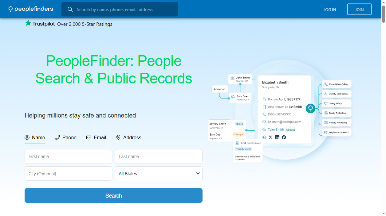Click the teal peoplefinders pin circle icon
Viewport: 386px width, 216px height.
pos(310,108)
